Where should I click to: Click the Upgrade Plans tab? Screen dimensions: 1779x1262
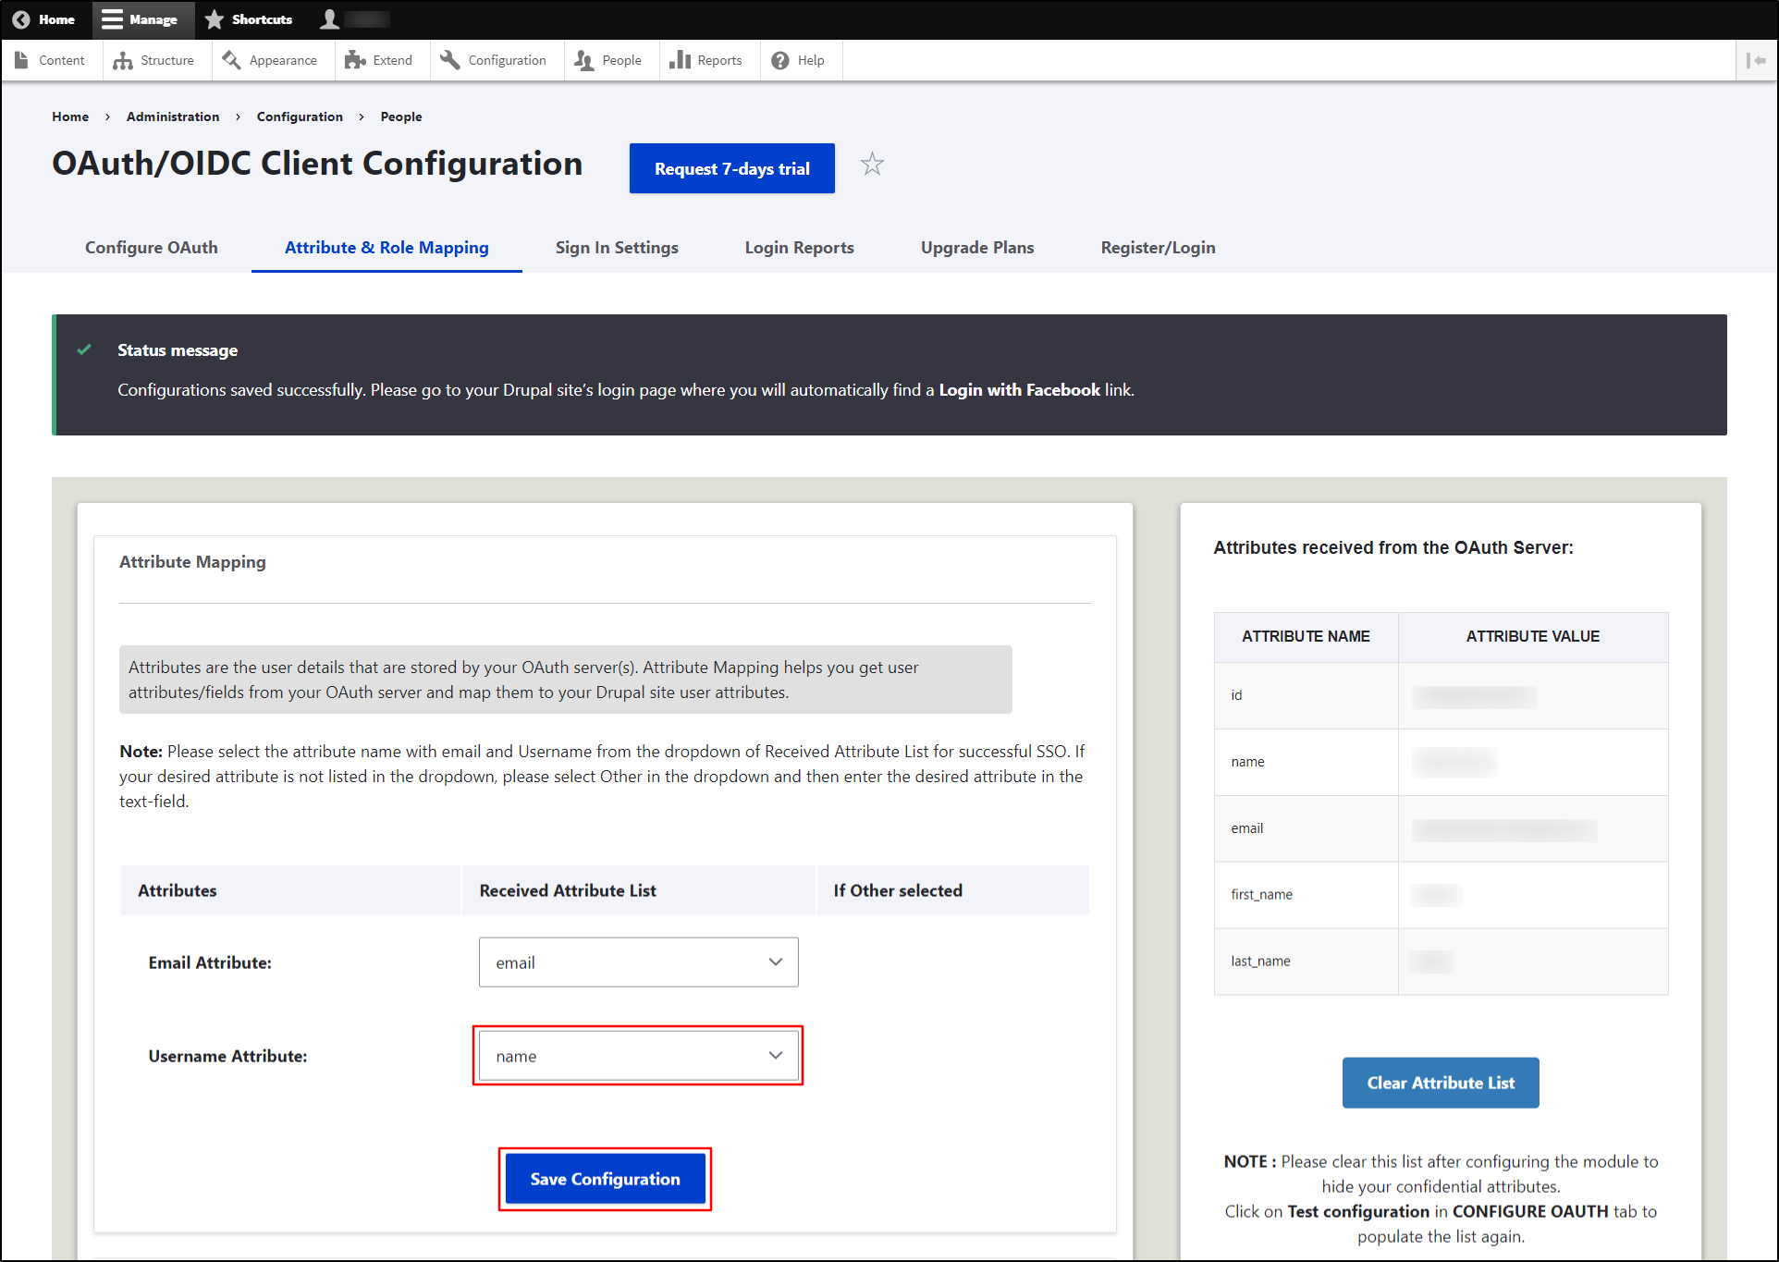[976, 246]
